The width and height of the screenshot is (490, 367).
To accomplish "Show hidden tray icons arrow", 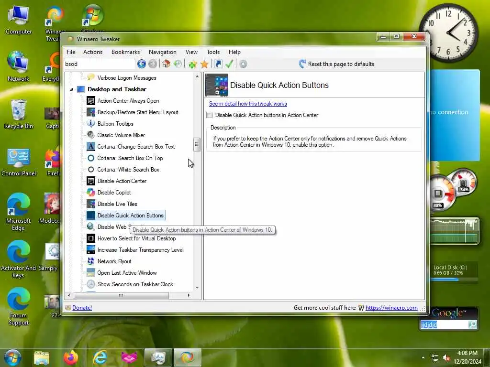I will pos(423,357).
